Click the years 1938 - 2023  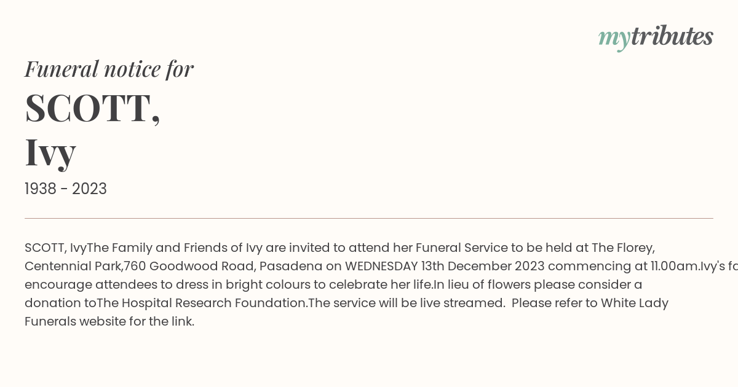click(66, 189)
